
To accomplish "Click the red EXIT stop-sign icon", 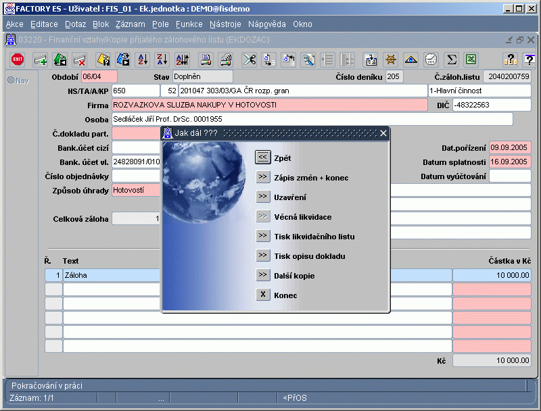I will 18,59.
